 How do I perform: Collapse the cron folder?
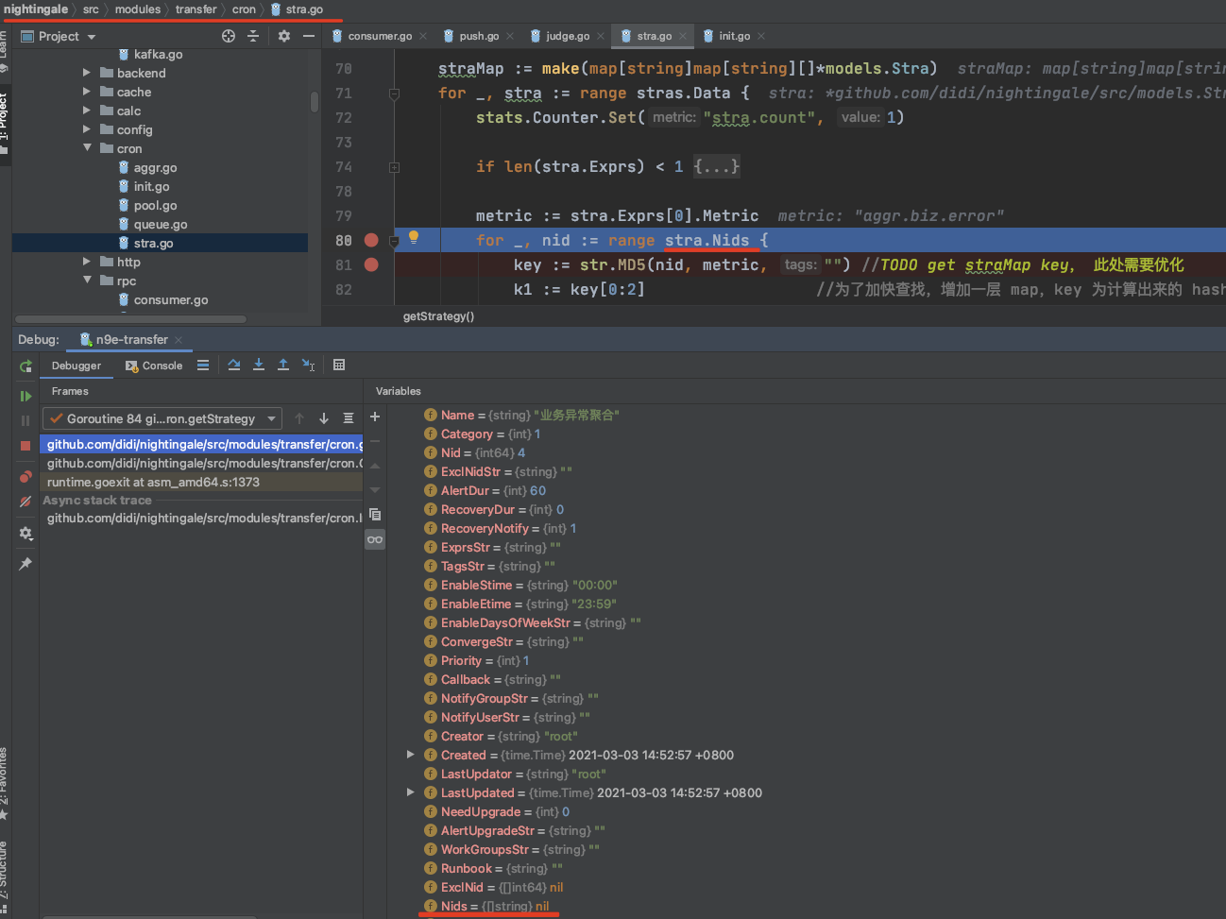87,148
